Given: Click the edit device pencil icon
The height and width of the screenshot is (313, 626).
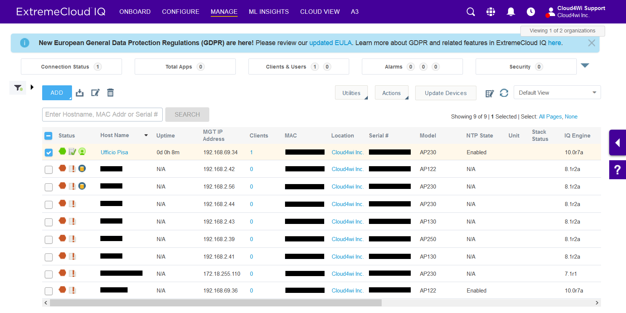Looking at the screenshot, I should point(95,93).
